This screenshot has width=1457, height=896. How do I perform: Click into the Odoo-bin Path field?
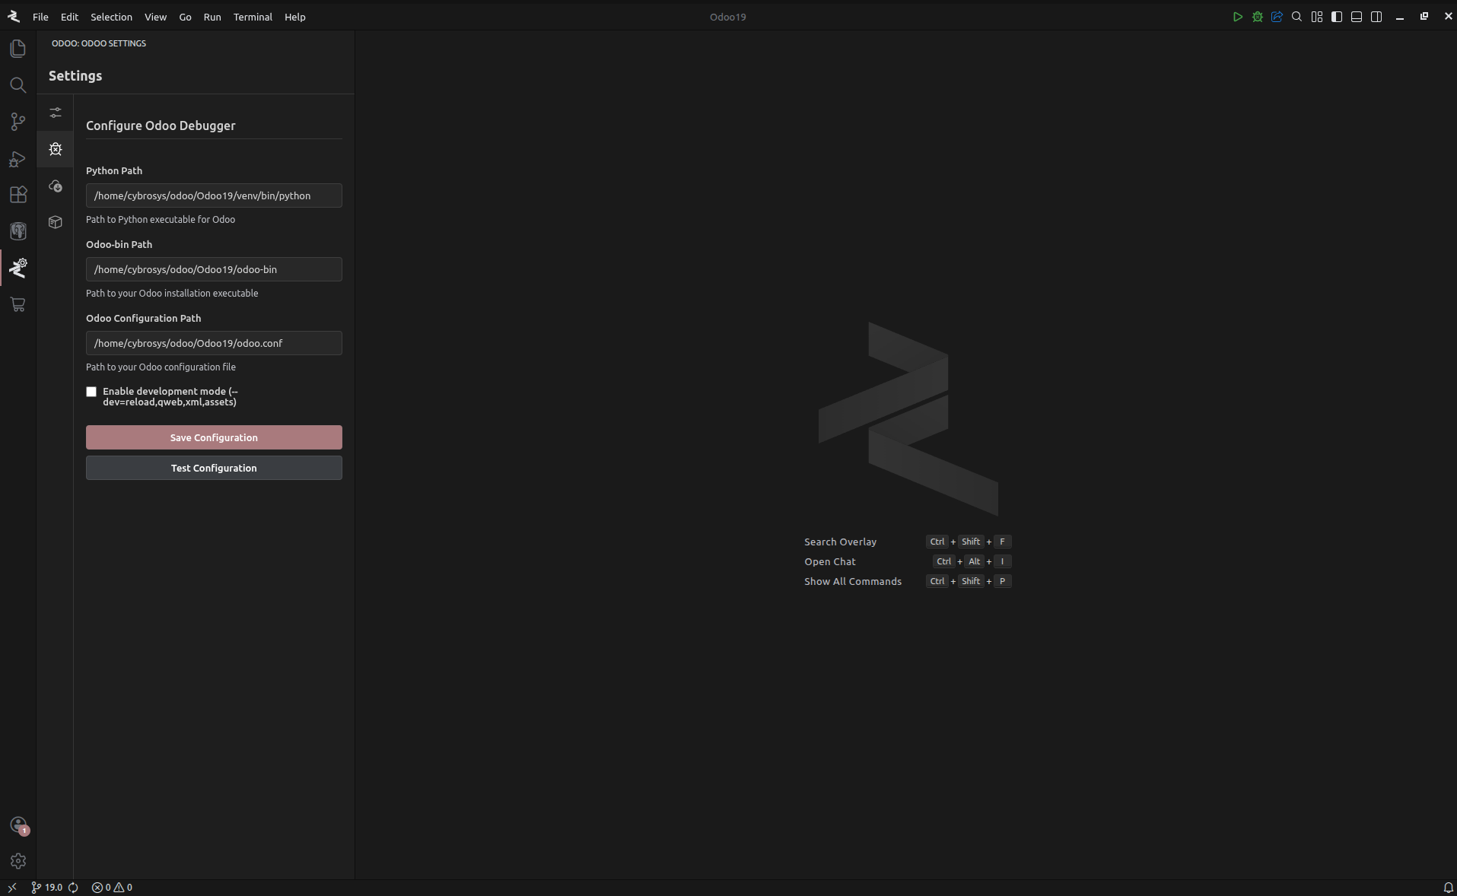[214, 269]
